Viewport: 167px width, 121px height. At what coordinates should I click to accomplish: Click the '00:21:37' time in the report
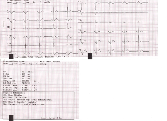[x=57, y=62]
